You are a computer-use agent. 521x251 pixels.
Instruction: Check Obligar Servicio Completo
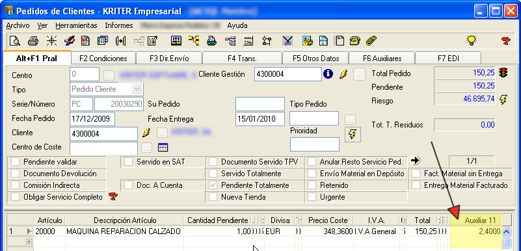click(x=15, y=197)
